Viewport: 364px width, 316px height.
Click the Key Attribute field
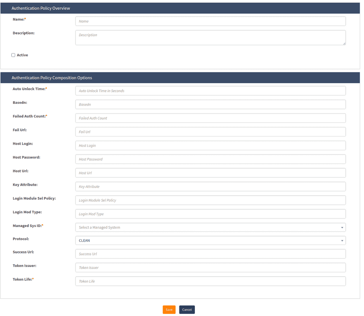(x=210, y=187)
